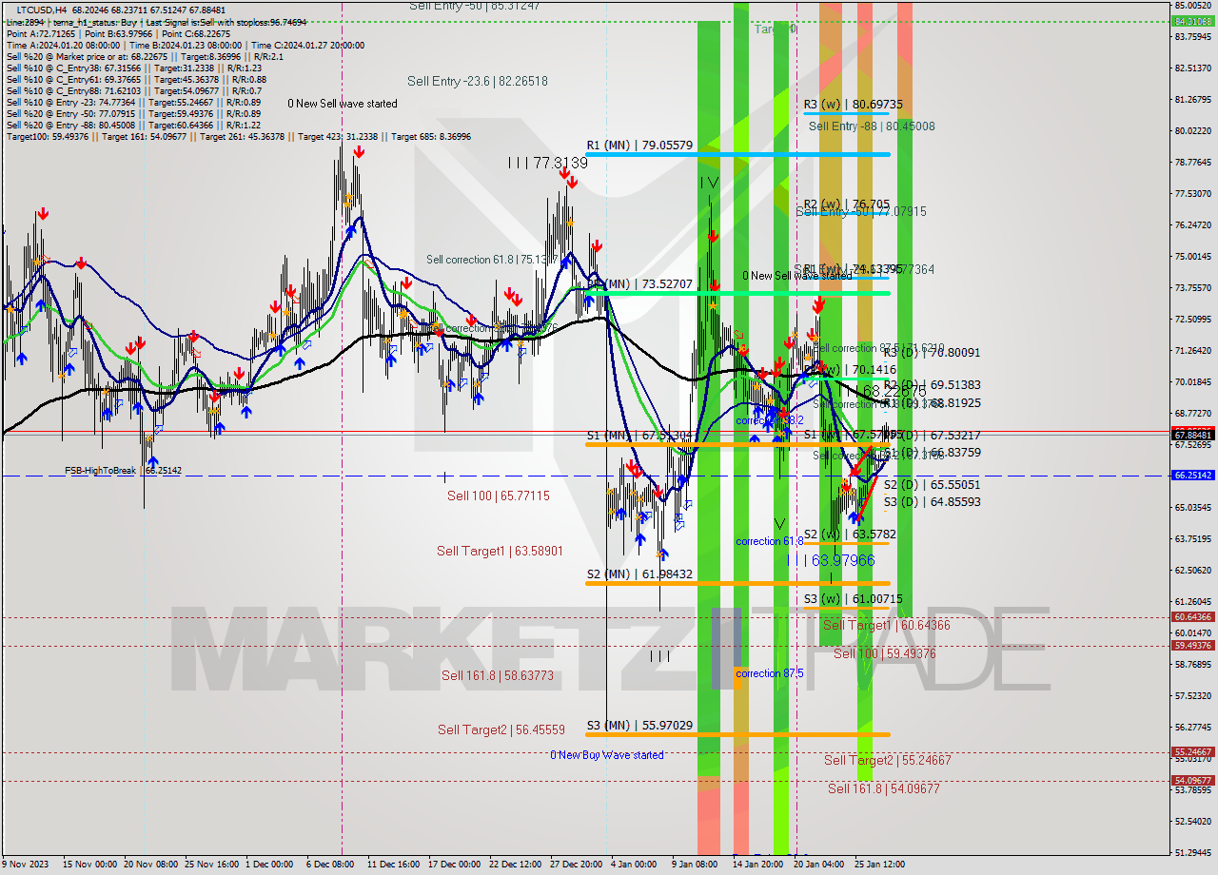The height and width of the screenshot is (875, 1218).
Task: Click 'Sell Entry -23.6 | 82.26518' label
Action: [478, 81]
